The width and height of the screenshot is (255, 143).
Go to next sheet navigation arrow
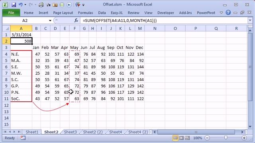tap(14, 132)
